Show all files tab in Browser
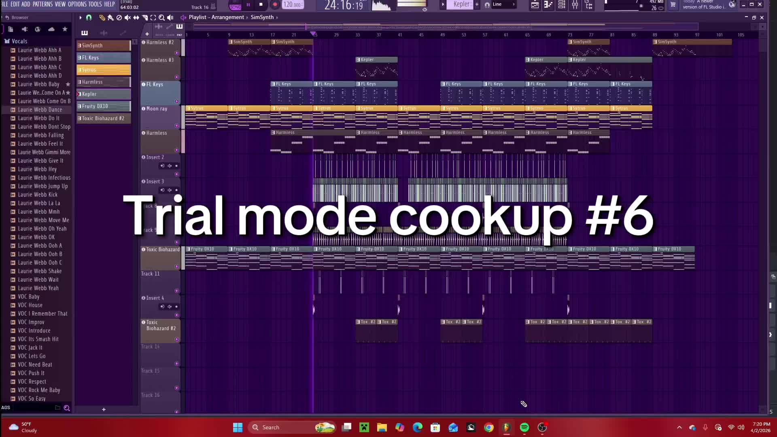Image resolution: width=777 pixels, height=437 pixels. (x=11, y=29)
